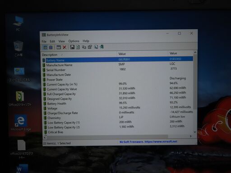Open the Edit menu
This screenshot has width=231, height=173.
(x=52, y=41)
